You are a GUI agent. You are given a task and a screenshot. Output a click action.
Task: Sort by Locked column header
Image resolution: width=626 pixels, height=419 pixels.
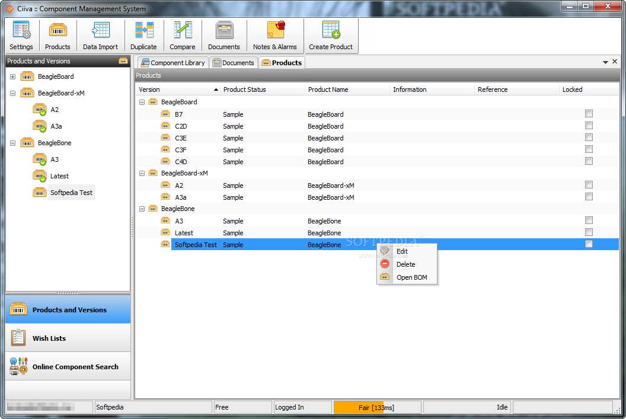pyautogui.click(x=589, y=90)
